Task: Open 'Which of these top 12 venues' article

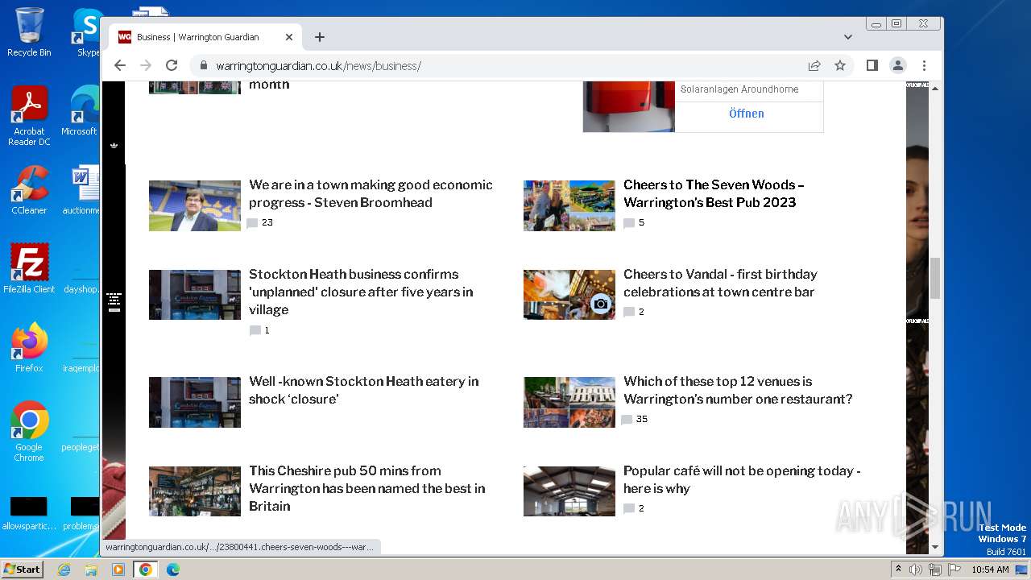Action: pos(738,390)
